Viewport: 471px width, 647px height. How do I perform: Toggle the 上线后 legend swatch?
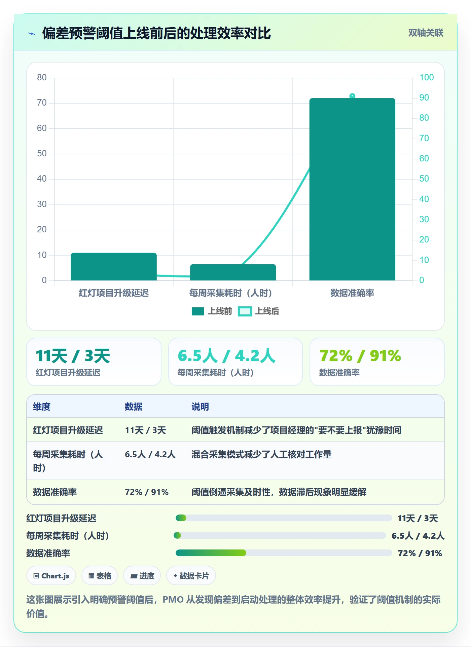245,311
